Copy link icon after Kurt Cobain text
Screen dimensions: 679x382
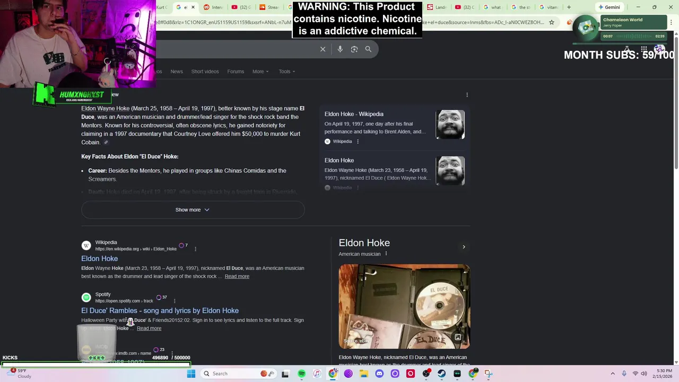pyautogui.click(x=106, y=142)
